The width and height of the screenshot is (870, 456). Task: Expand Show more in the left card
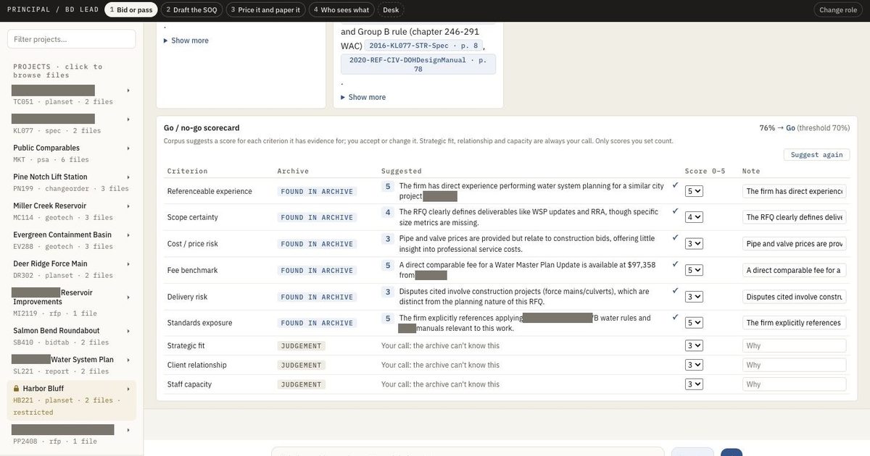tap(186, 41)
